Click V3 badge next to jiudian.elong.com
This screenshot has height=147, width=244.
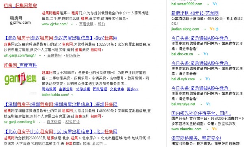tap(212, 29)
